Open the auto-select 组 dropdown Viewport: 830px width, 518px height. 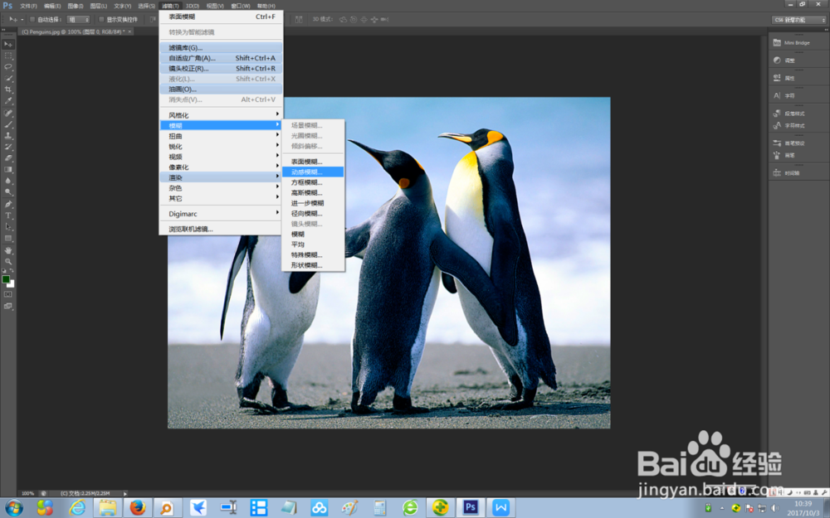(x=79, y=20)
